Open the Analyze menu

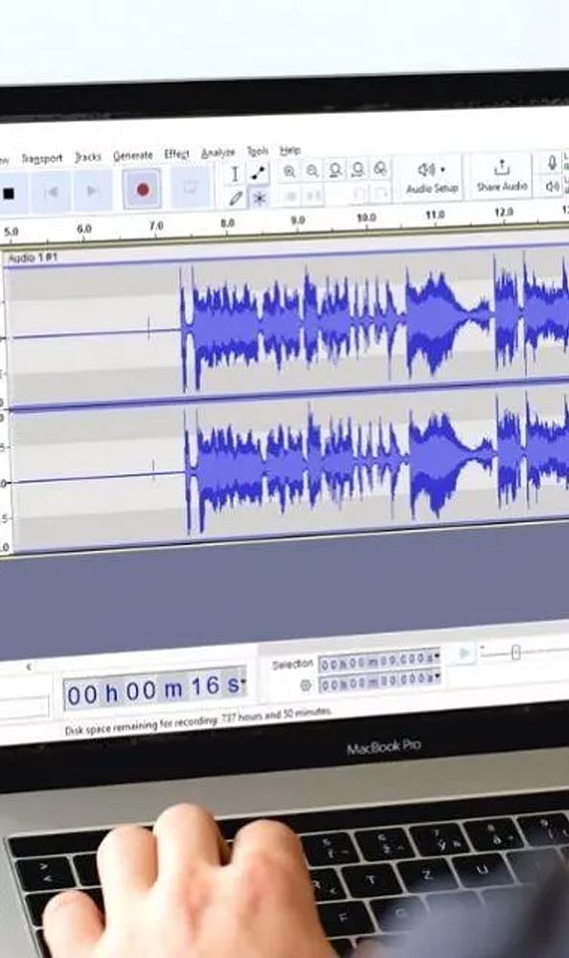click(x=217, y=152)
